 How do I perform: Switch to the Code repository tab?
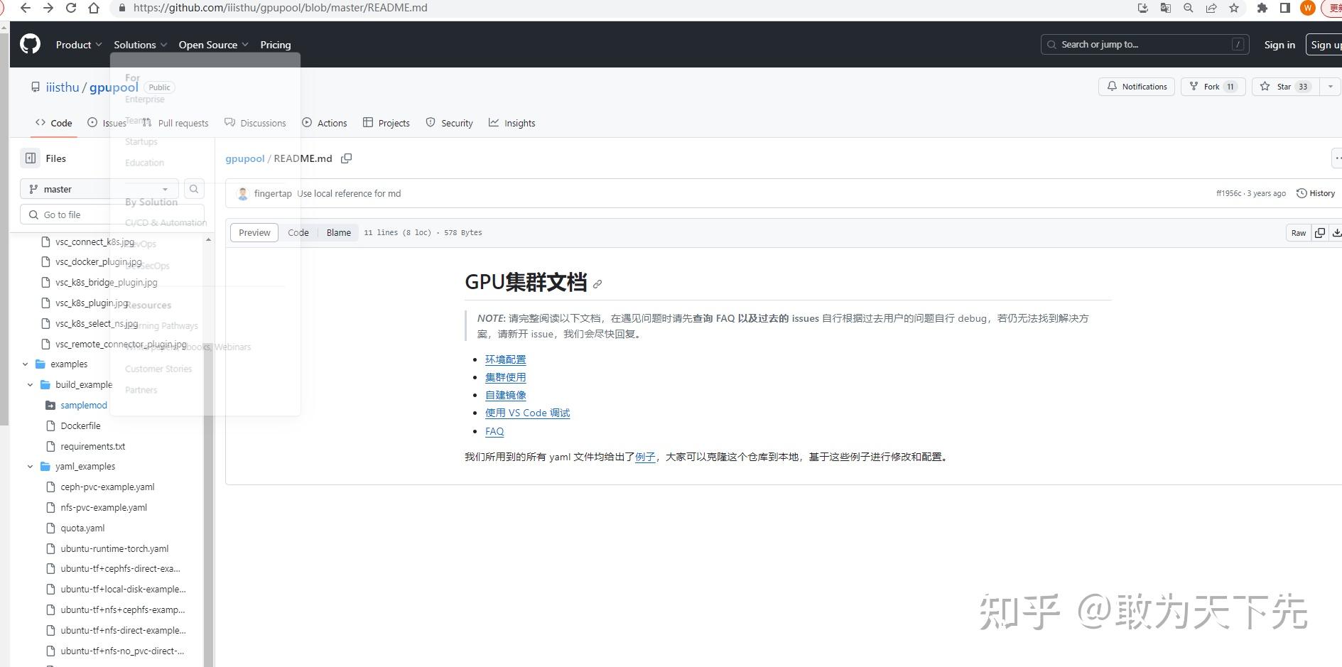[x=53, y=123]
